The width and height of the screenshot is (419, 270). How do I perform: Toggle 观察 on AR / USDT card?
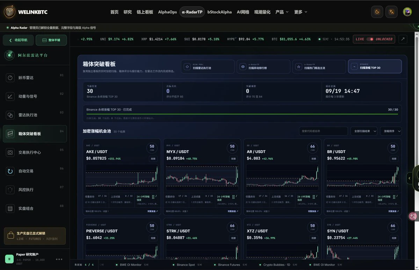tap(314, 159)
